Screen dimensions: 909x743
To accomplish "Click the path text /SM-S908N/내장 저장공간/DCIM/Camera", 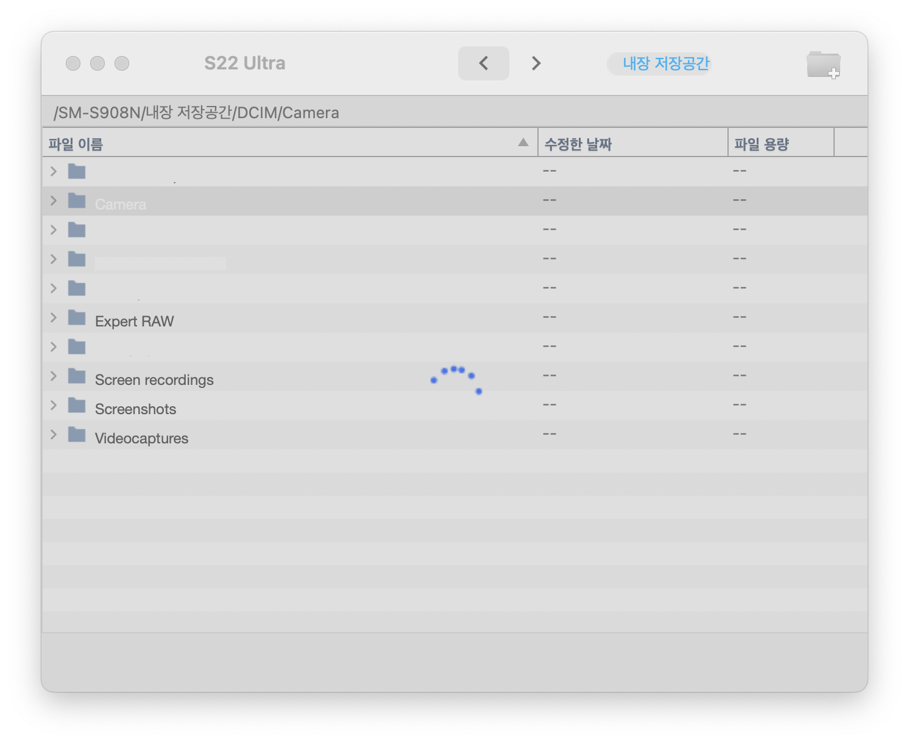I will click(196, 113).
